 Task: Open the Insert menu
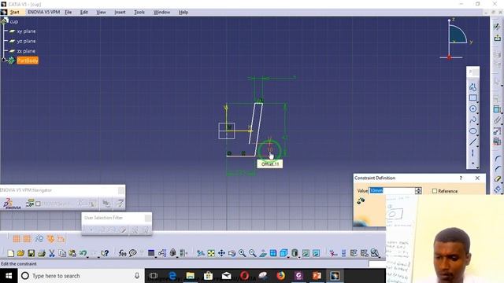tap(120, 13)
